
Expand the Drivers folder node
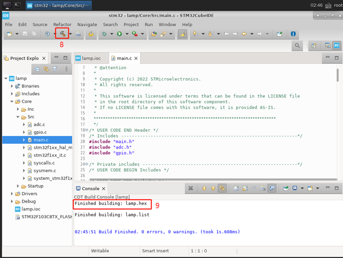tap(12, 194)
